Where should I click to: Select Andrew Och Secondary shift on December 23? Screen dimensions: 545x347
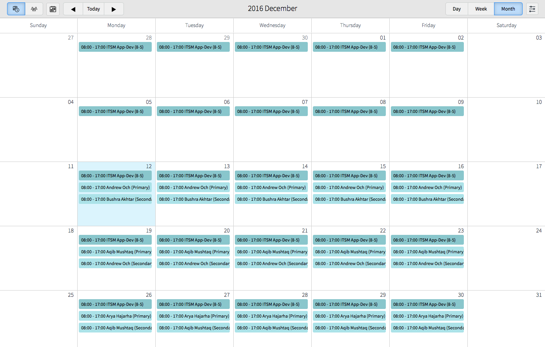pos(427,263)
